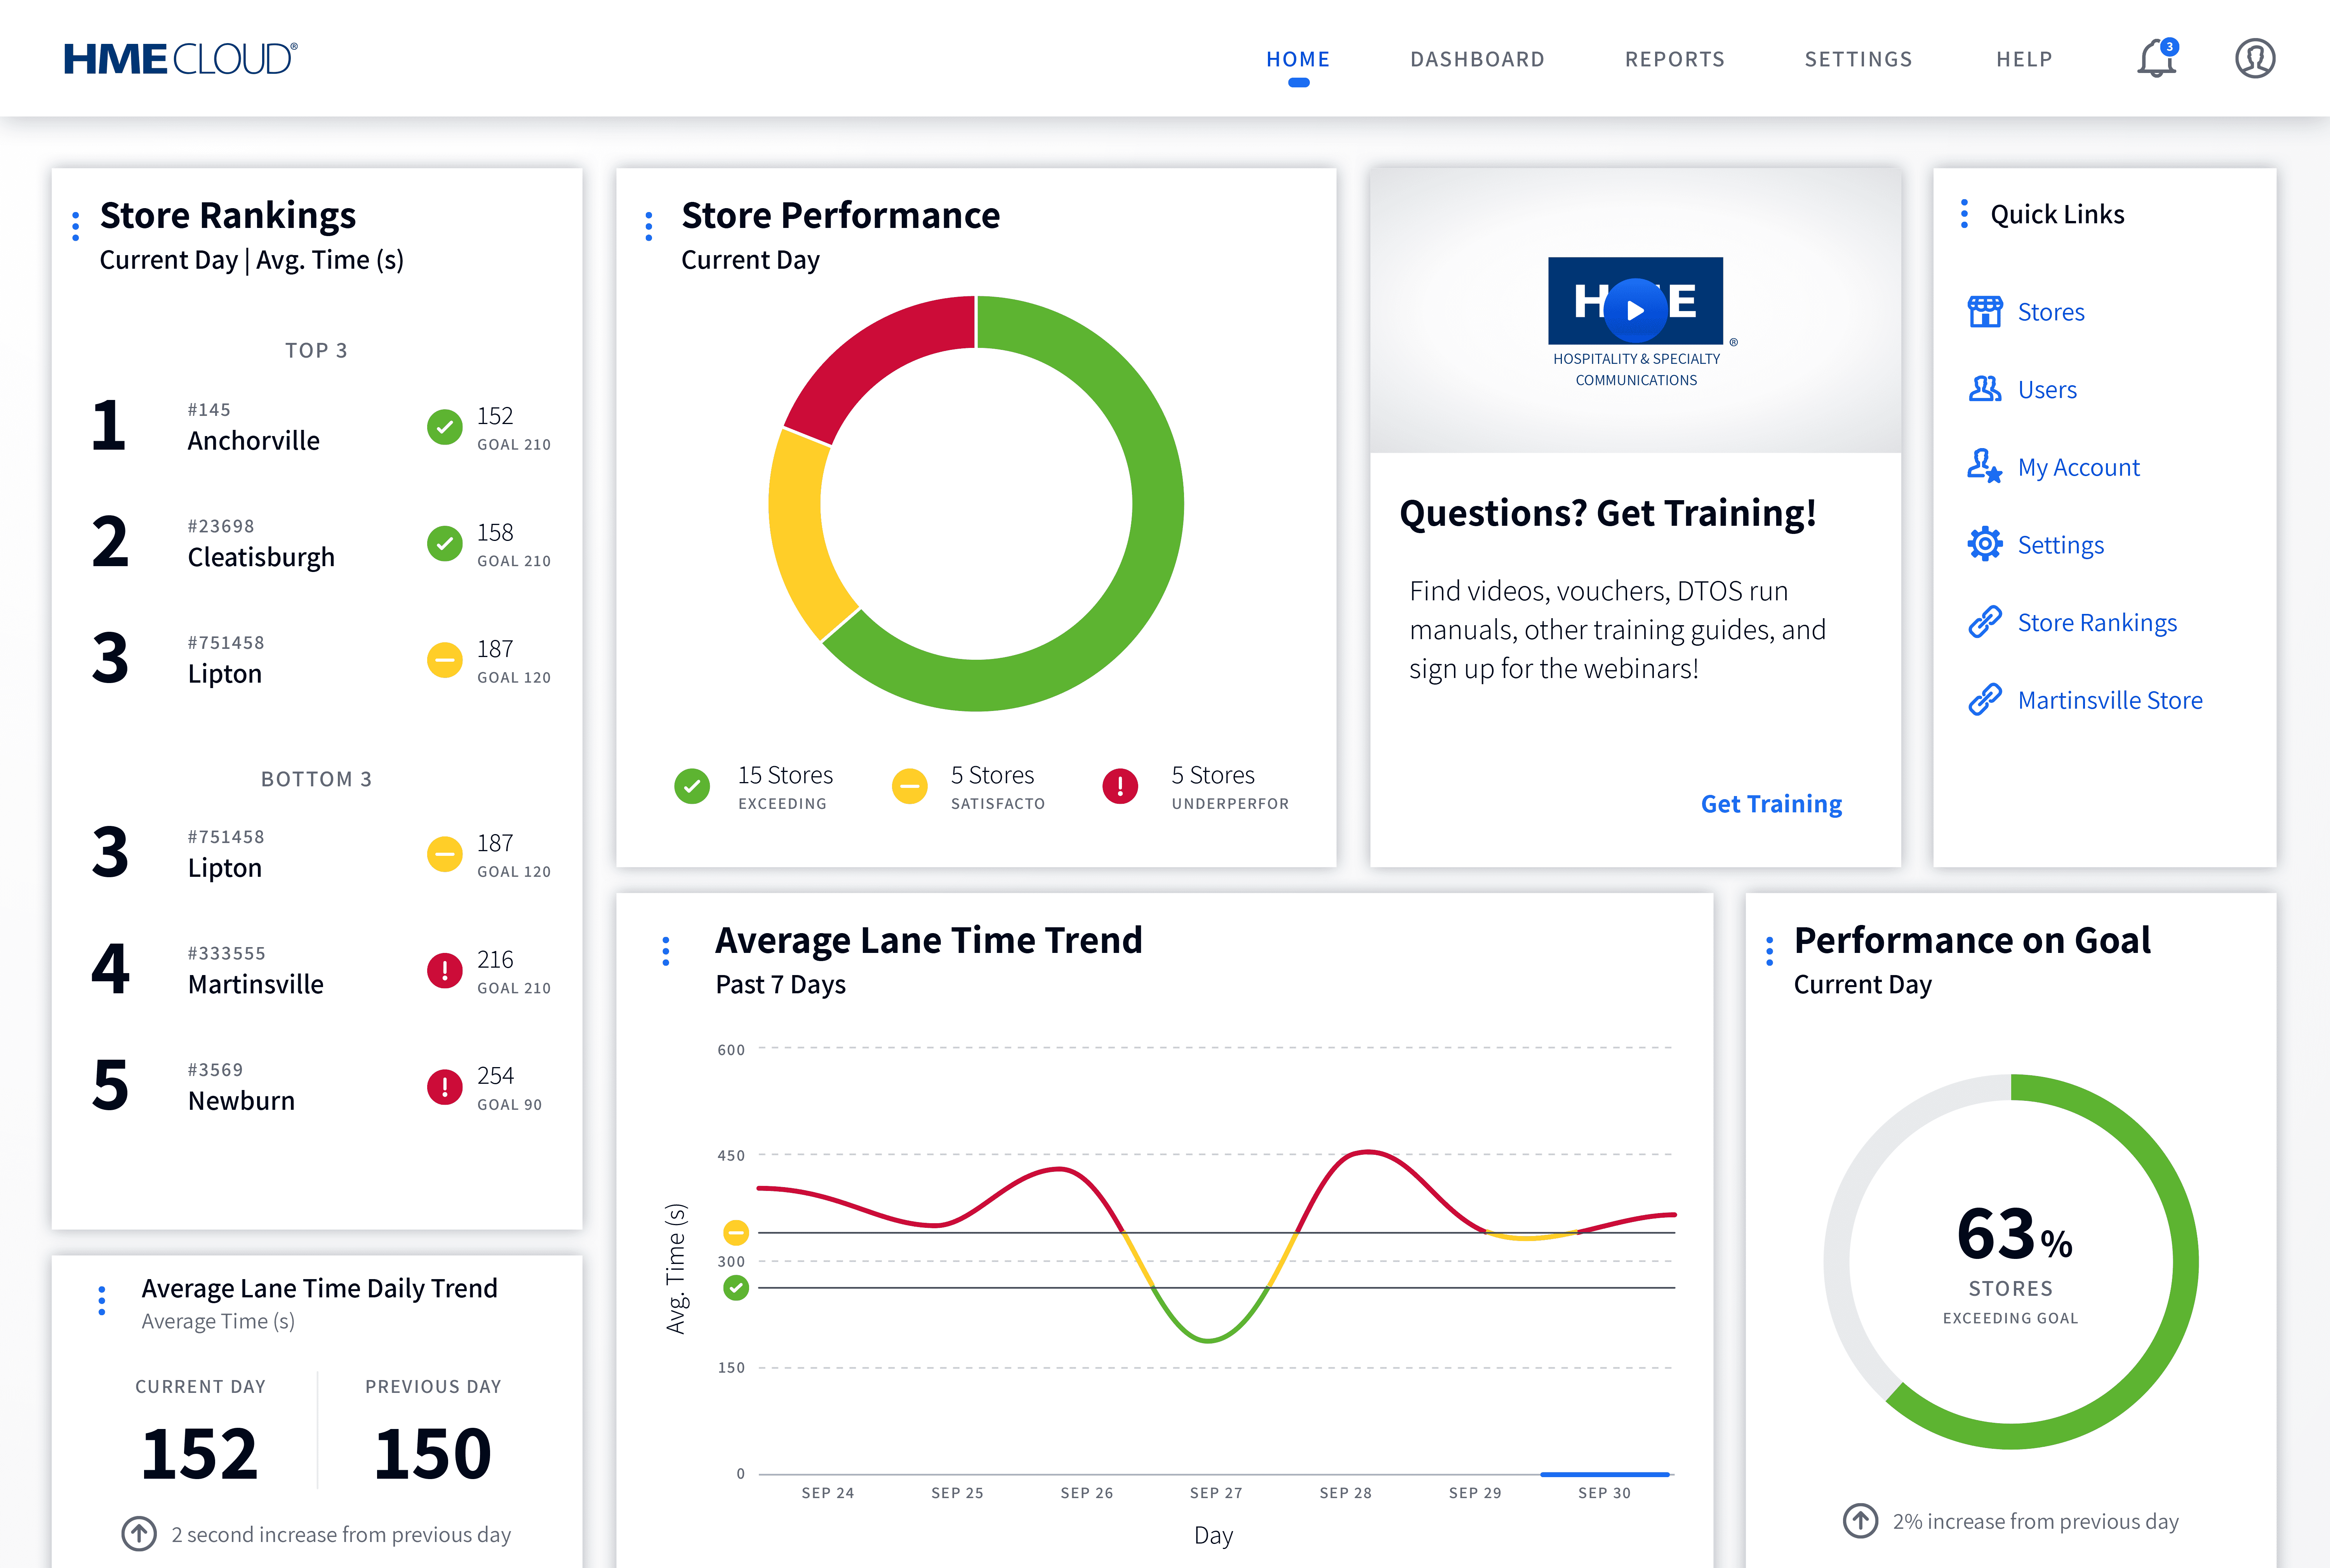This screenshot has width=2330, height=1568.
Task: Open Store Performance widget options menu
Action: point(649,226)
